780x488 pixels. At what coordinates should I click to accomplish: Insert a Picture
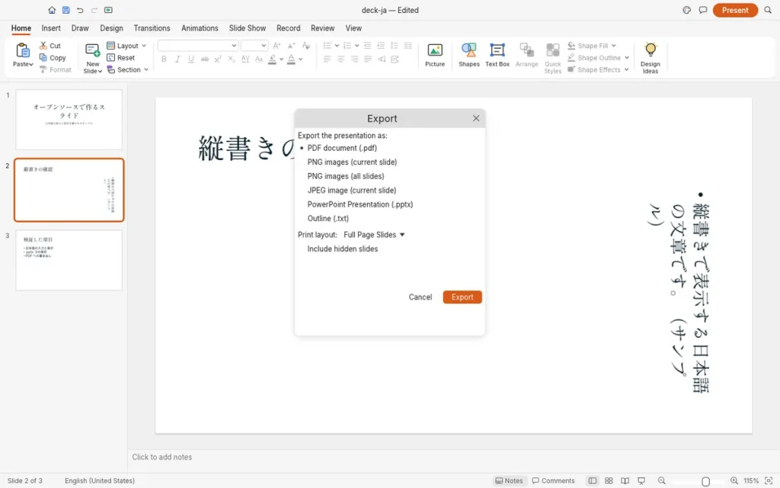(x=435, y=55)
